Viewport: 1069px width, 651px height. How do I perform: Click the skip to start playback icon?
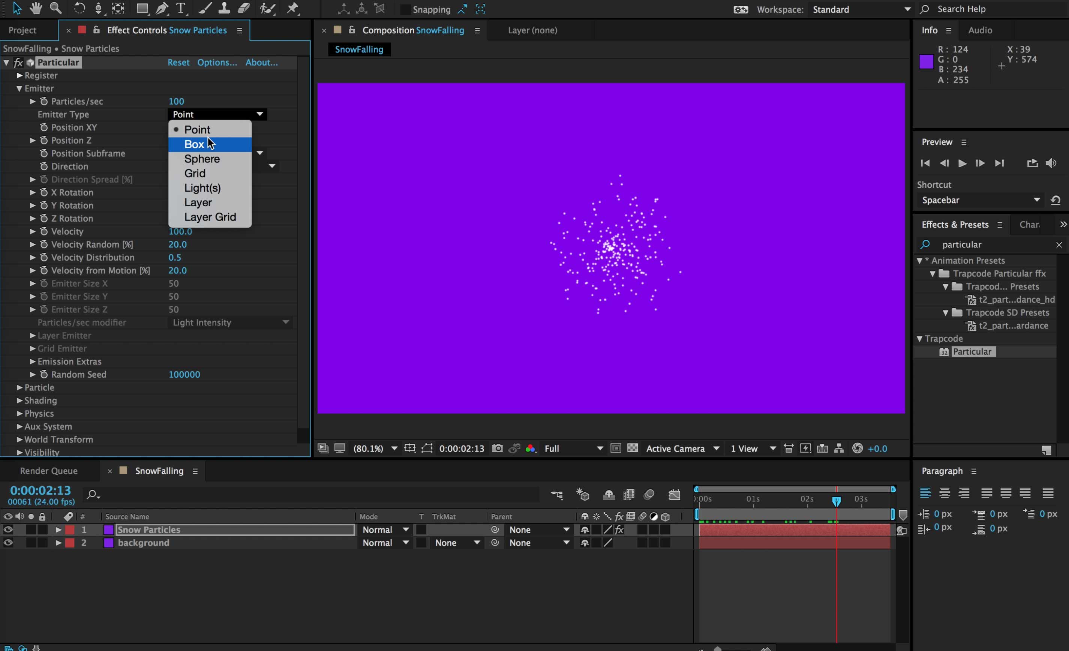click(x=925, y=163)
